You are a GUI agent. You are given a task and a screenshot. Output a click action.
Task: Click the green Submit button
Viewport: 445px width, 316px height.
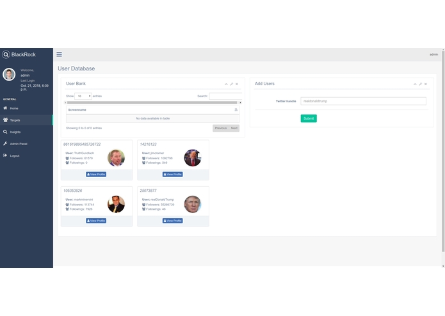point(309,118)
